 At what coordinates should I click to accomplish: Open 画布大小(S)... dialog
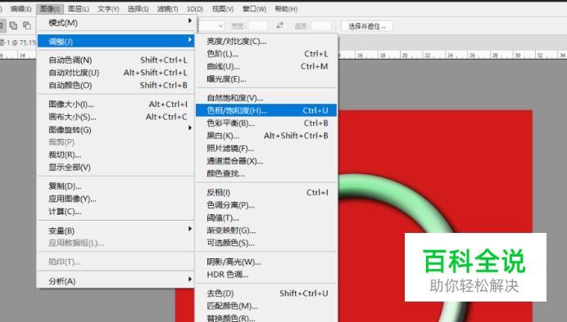(x=116, y=117)
